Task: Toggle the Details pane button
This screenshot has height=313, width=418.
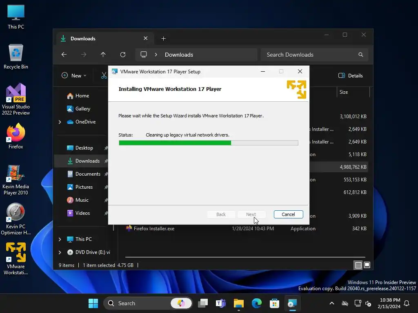Action: tap(351, 75)
